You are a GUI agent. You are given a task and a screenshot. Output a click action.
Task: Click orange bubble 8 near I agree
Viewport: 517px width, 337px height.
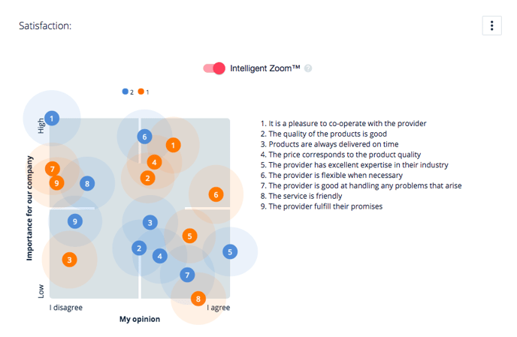tap(198, 299)
